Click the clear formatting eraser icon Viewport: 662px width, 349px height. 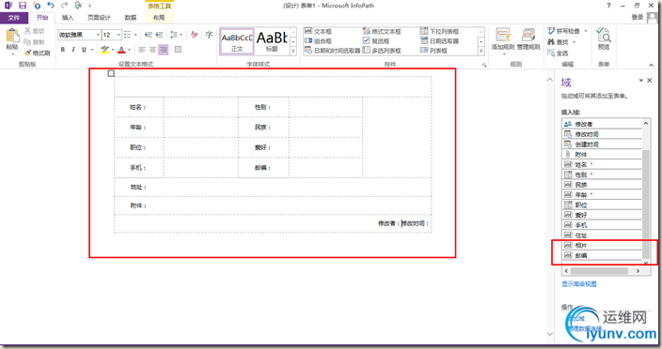click(x=195, y=35)
